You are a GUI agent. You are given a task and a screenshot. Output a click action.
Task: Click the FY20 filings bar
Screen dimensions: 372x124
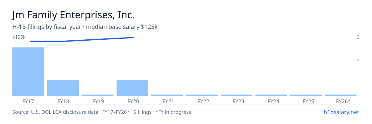click(132, 88)
